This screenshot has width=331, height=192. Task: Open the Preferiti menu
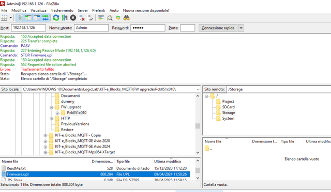99,10
